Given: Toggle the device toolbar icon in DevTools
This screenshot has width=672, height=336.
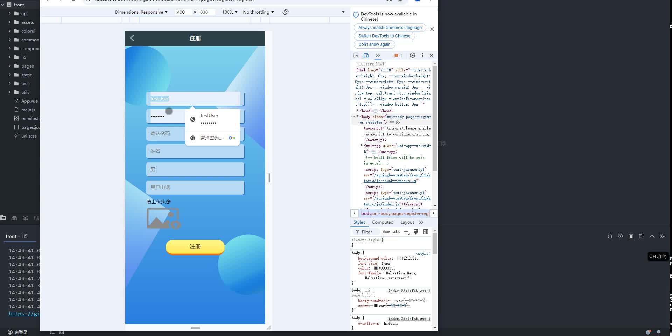Looking at the screenshot, I should coord(366,55).
